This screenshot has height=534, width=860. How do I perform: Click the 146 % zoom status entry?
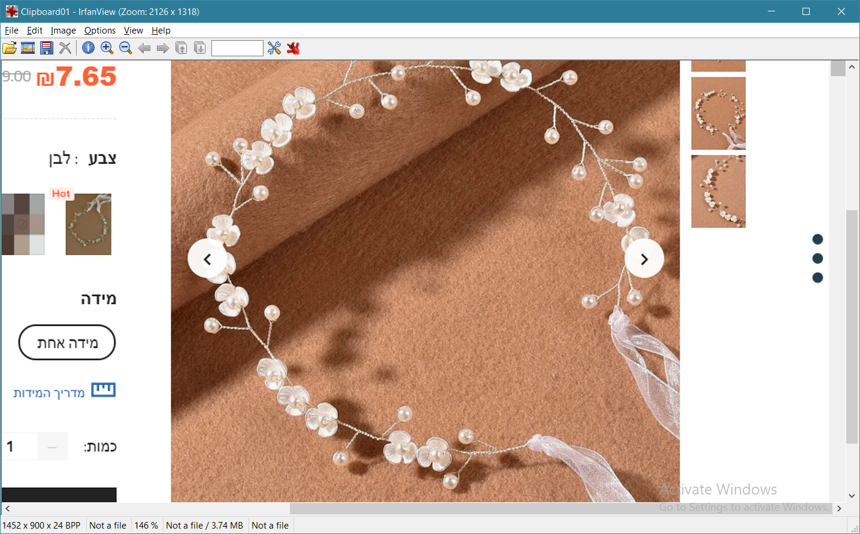point(146,526)
